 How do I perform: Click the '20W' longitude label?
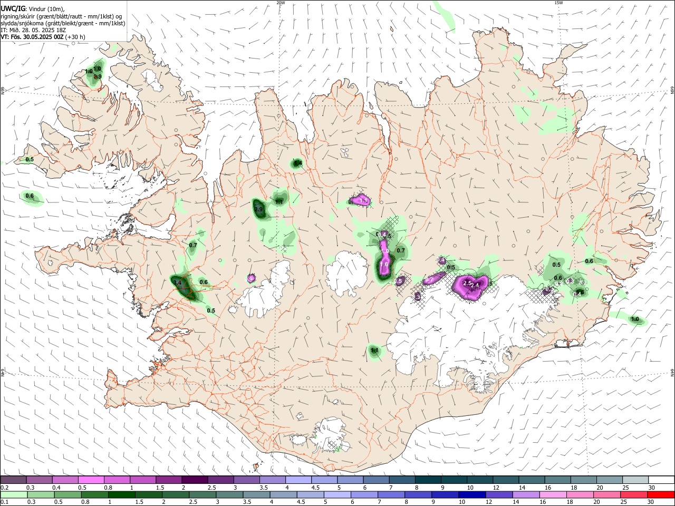(281, 3)
